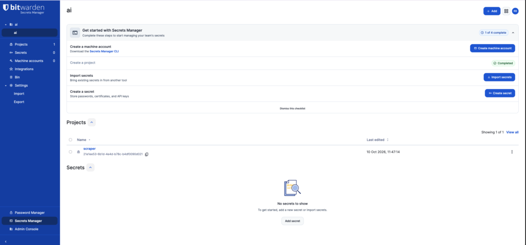Click the No secrets to show text

click(x=292, y=203)
